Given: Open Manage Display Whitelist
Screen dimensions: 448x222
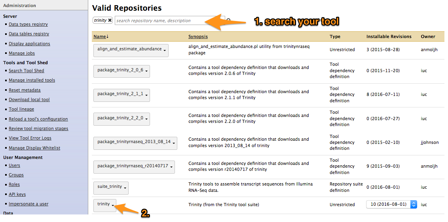Looking at the screenshot, I should 34,148.
